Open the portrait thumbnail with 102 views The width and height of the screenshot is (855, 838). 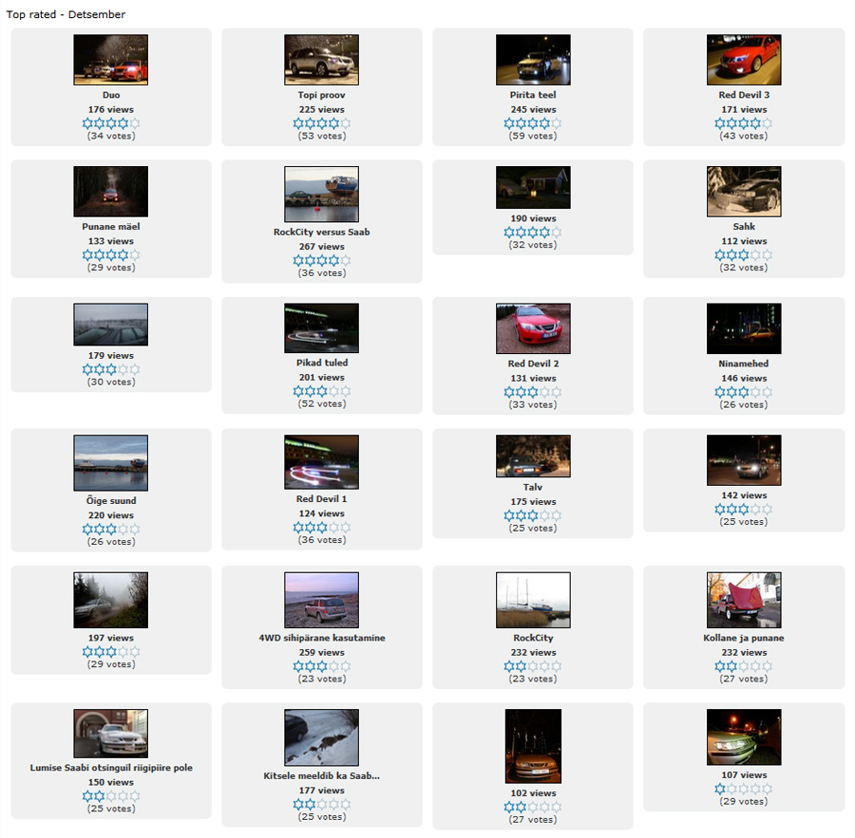pos(533,745)
